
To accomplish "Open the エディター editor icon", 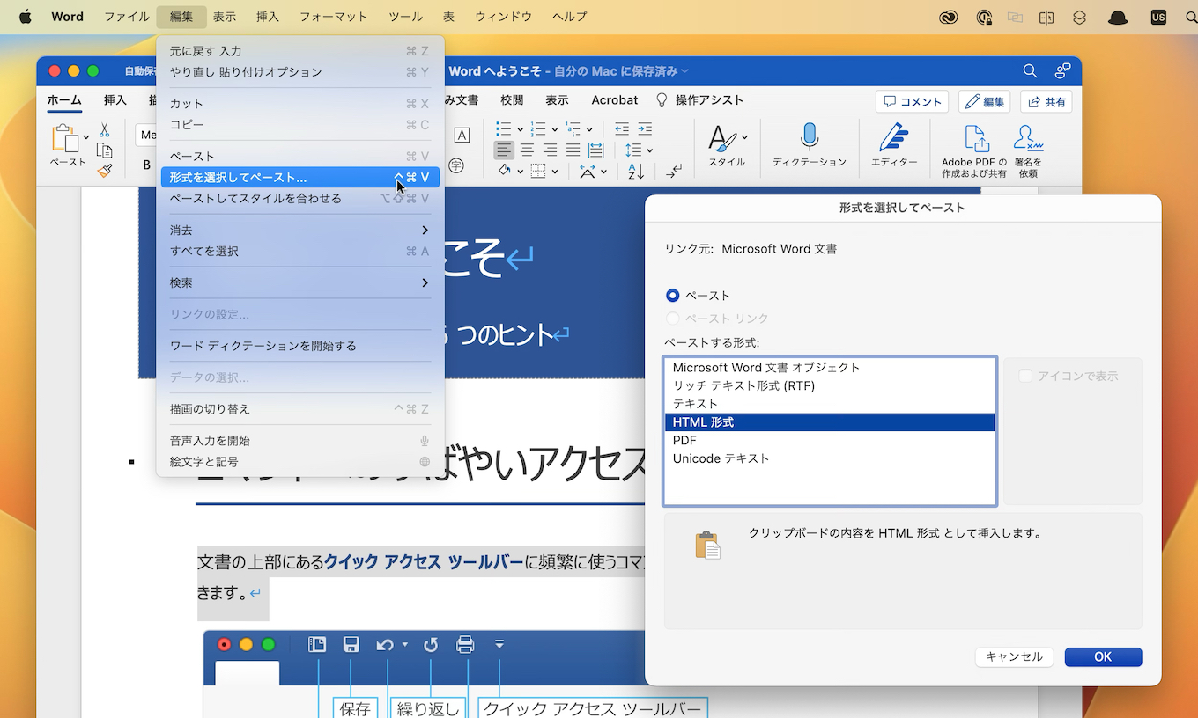I will pyautogui.click(x=894, y=137).
